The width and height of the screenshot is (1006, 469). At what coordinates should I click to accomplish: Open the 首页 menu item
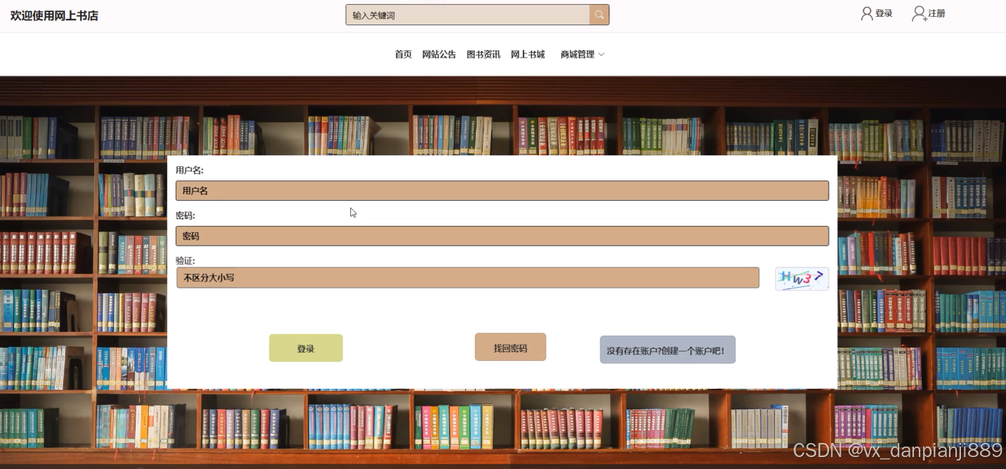404,55
